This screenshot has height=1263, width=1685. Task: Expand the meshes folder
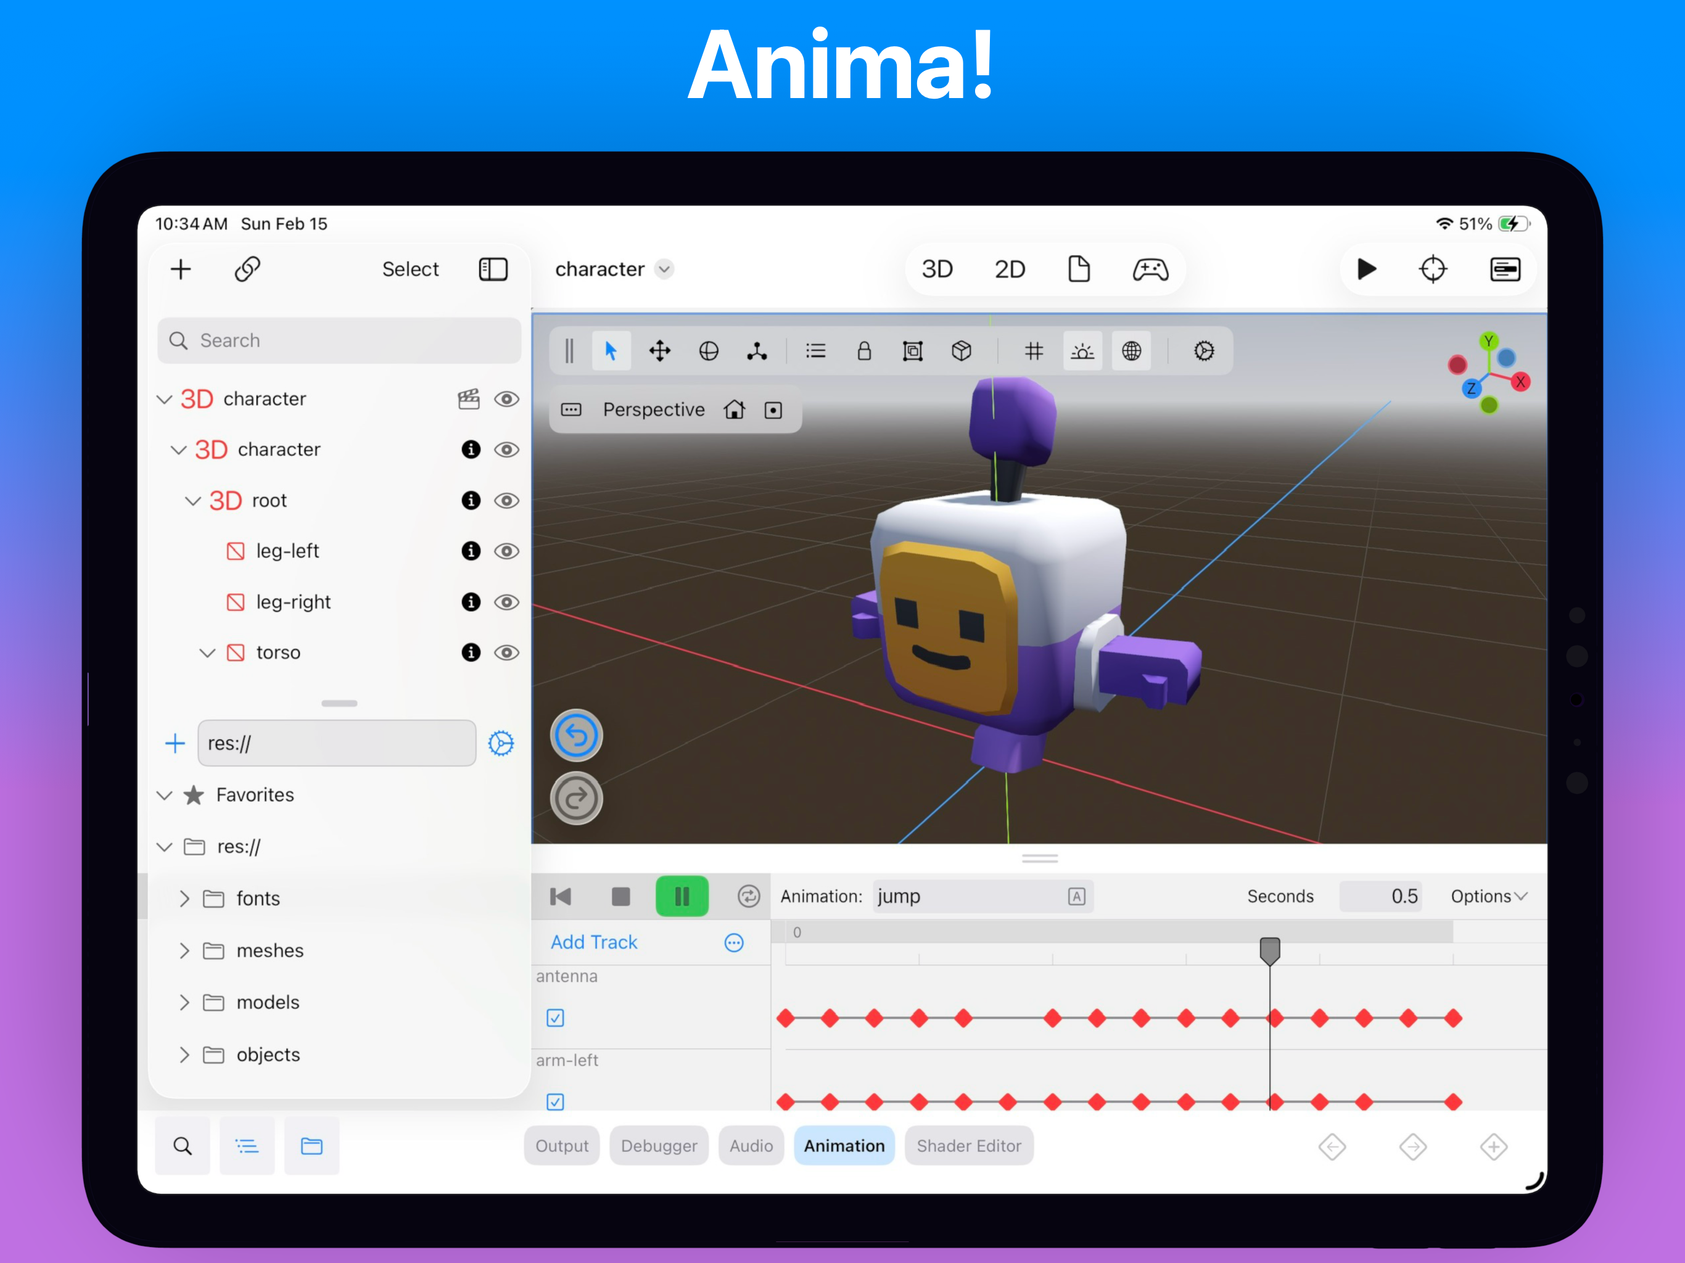click(x=184, y=951)
